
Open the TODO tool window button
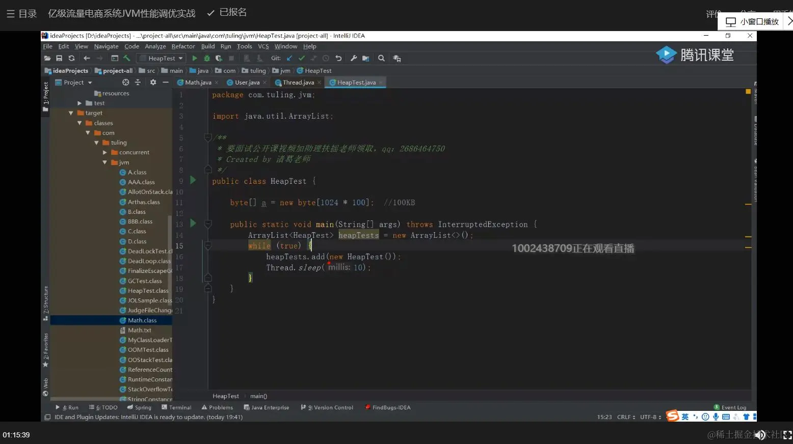tap(103, 407)
